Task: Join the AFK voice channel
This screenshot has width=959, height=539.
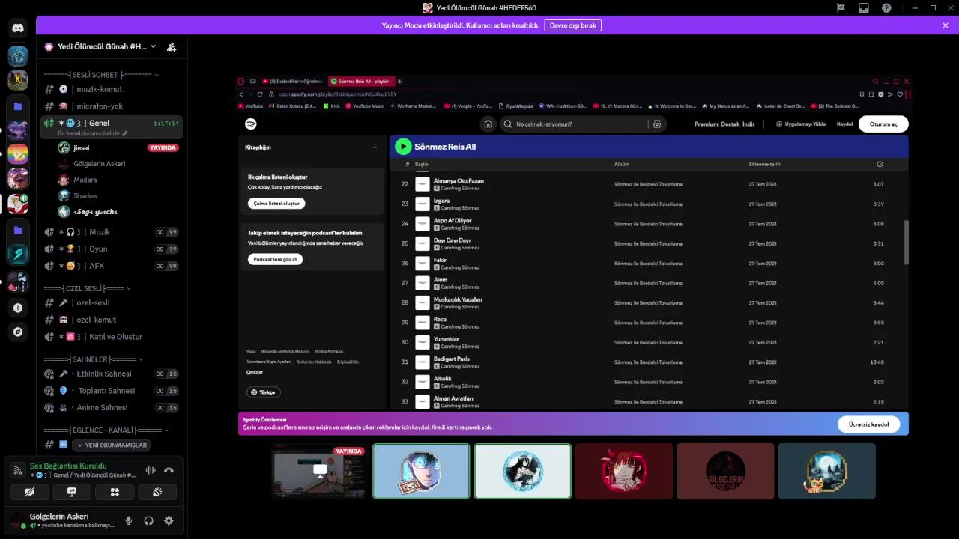Action: 111,266
